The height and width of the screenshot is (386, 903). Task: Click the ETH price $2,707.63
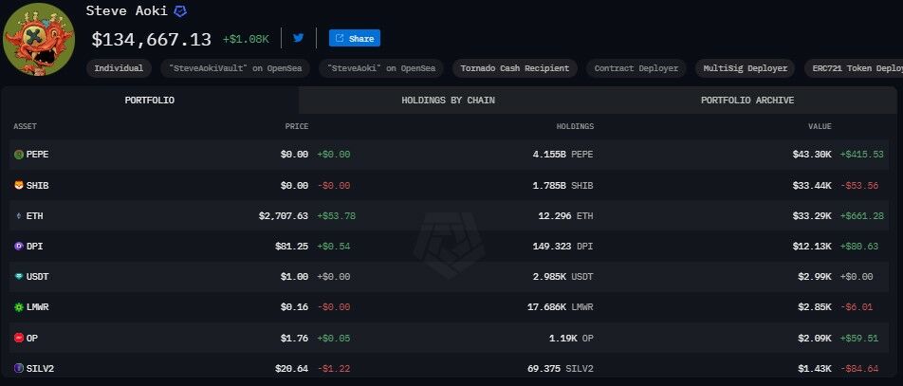click(x=284, y=216)
